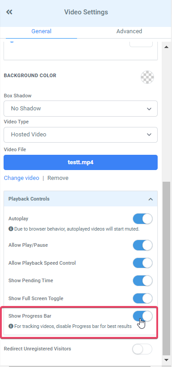Click scrollbar up arrow
This screenshot has height=367, width=172.
[166, 47]
